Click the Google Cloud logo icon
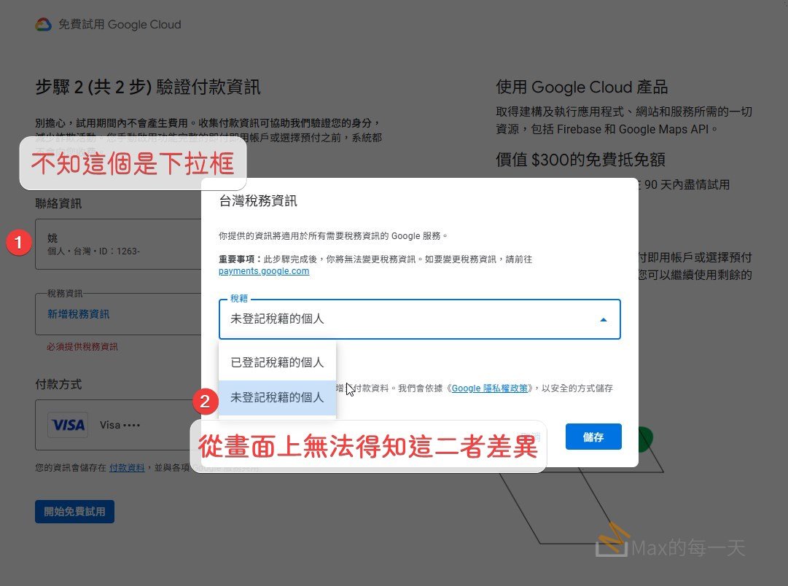788x586 pixels. [43, 25]
